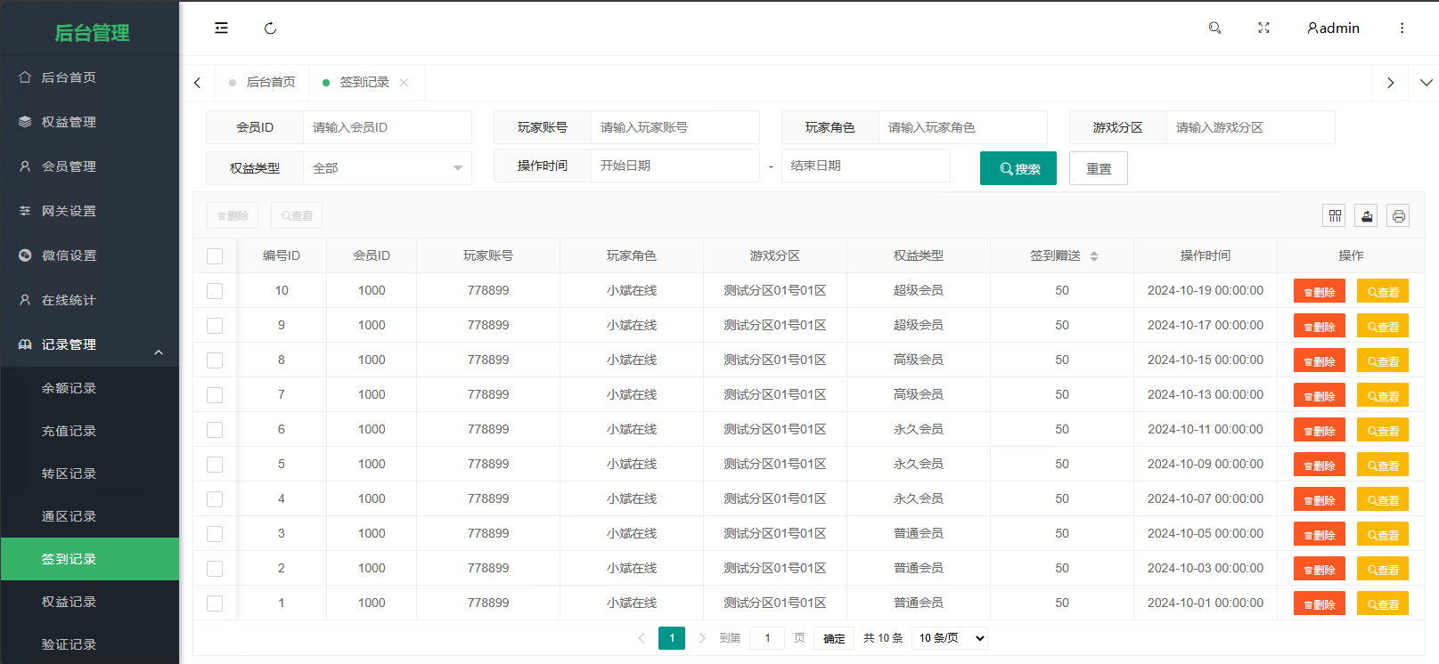Delete the record dated 2024-10-19

pos(1320,291)
